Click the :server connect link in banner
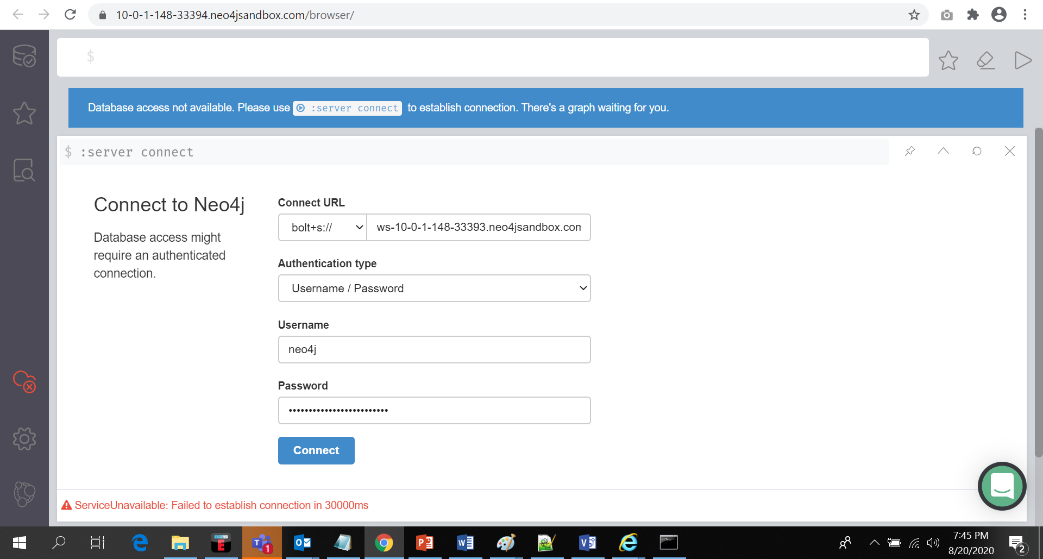The height and width of the screenshot is (559, 1043). (348, 108)
